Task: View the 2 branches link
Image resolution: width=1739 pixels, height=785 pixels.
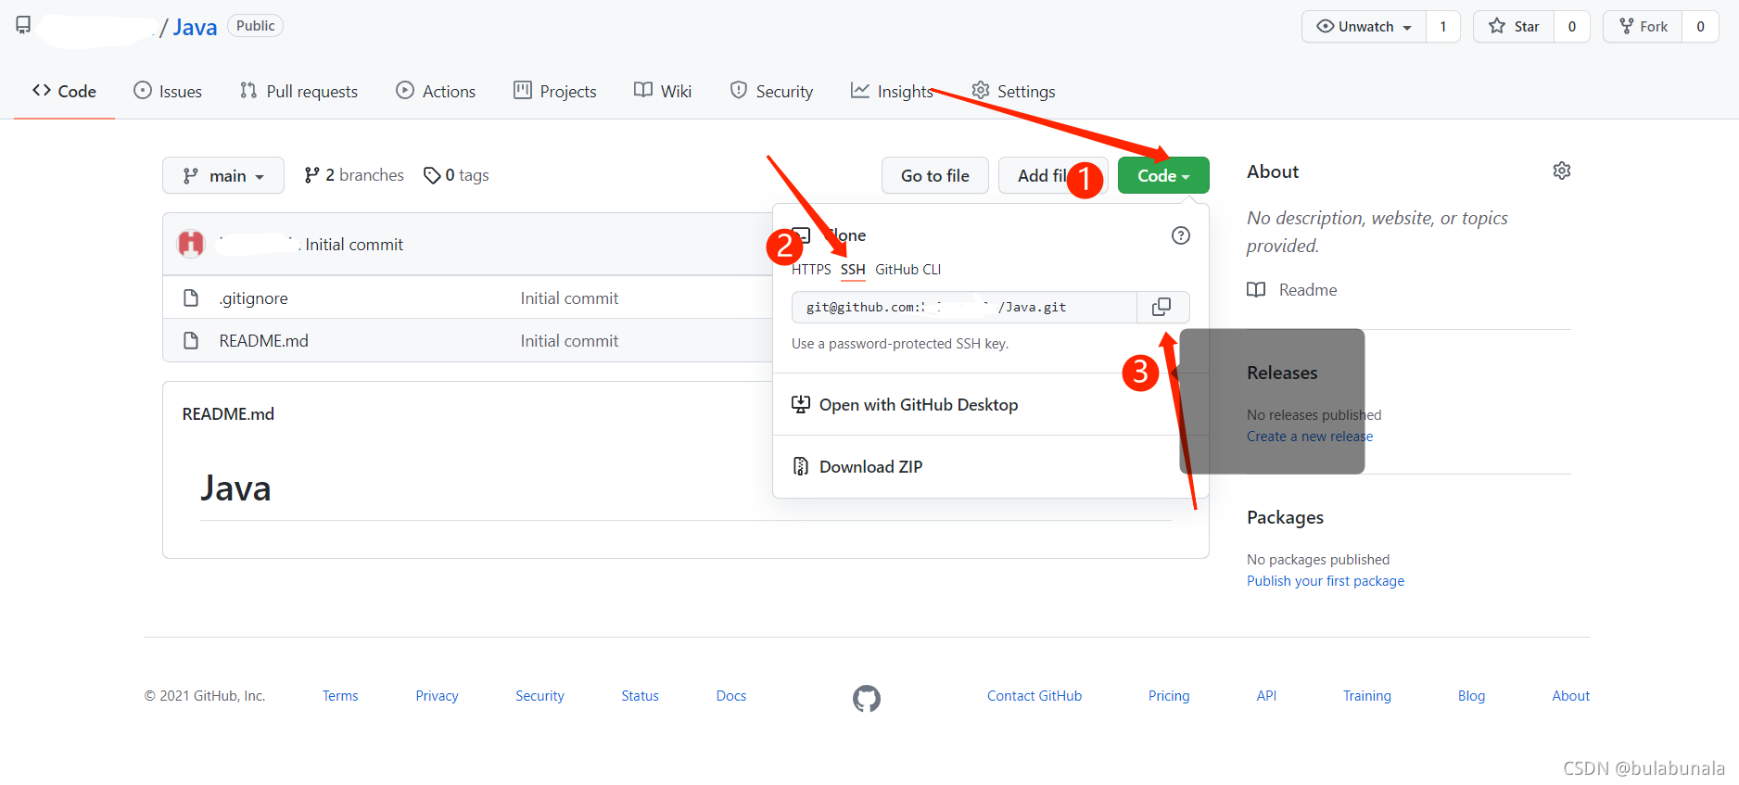Action: pos(354,175)
